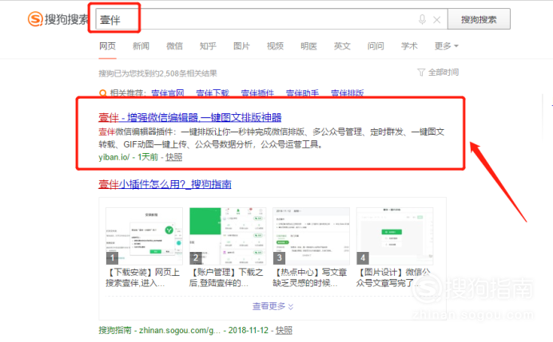Switch to the 知乎 tab
This screenshot has width=553, height=342.
208,46
